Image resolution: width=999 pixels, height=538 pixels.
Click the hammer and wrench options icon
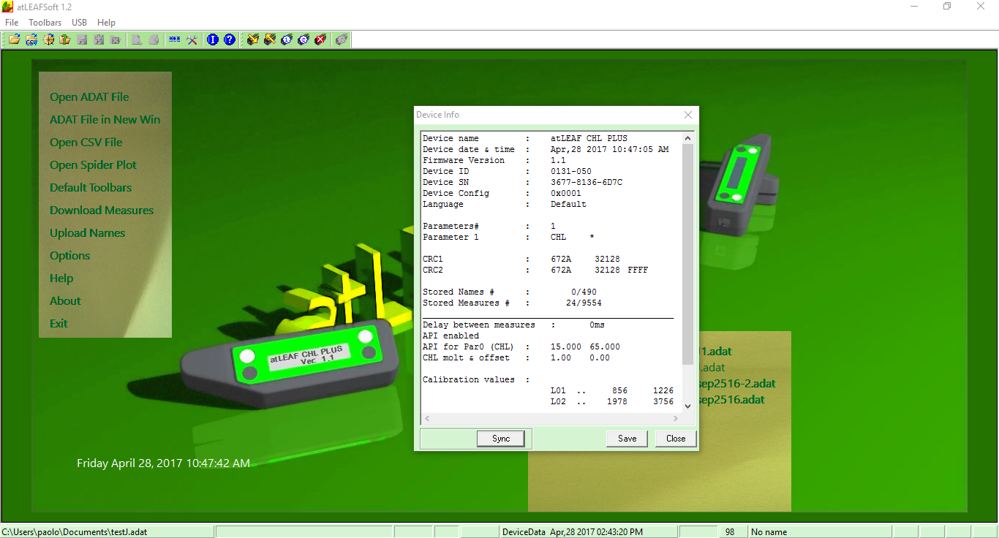(192, 39)
